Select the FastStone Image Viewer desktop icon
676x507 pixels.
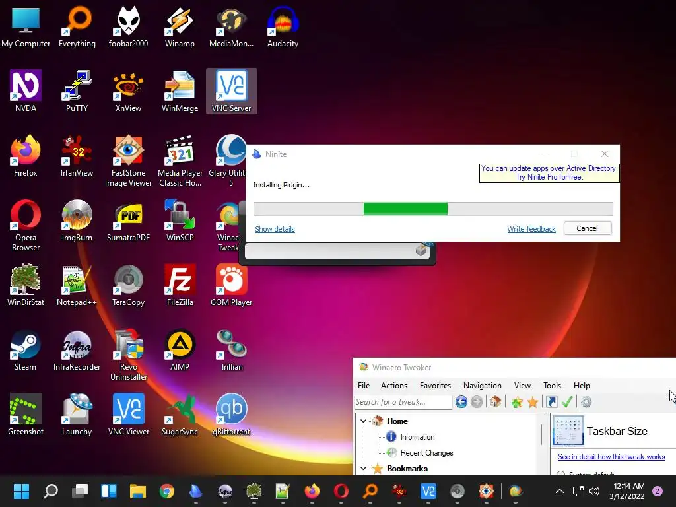[x=129, y=160]
